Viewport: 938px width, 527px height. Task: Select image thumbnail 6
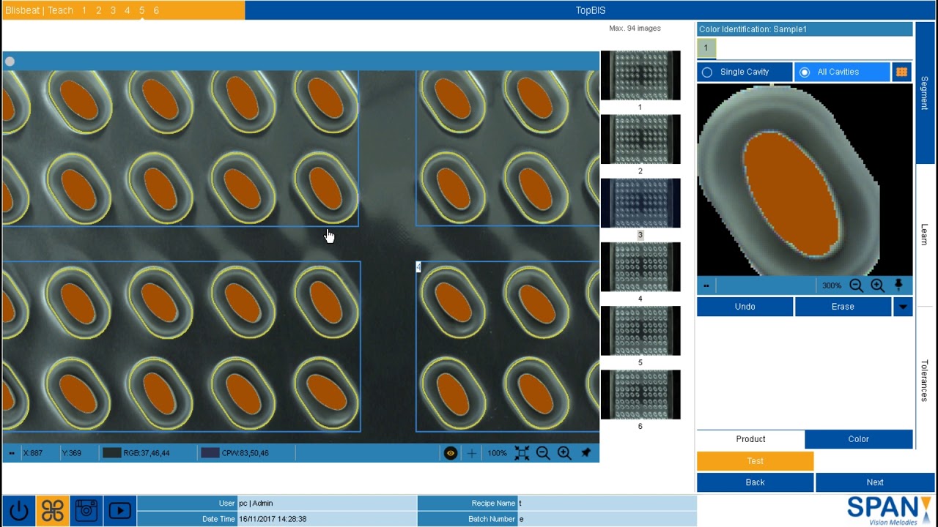640,395
